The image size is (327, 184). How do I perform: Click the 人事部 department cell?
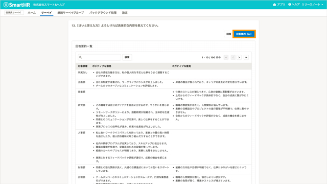pyautogui.click(x=82, y=133)
